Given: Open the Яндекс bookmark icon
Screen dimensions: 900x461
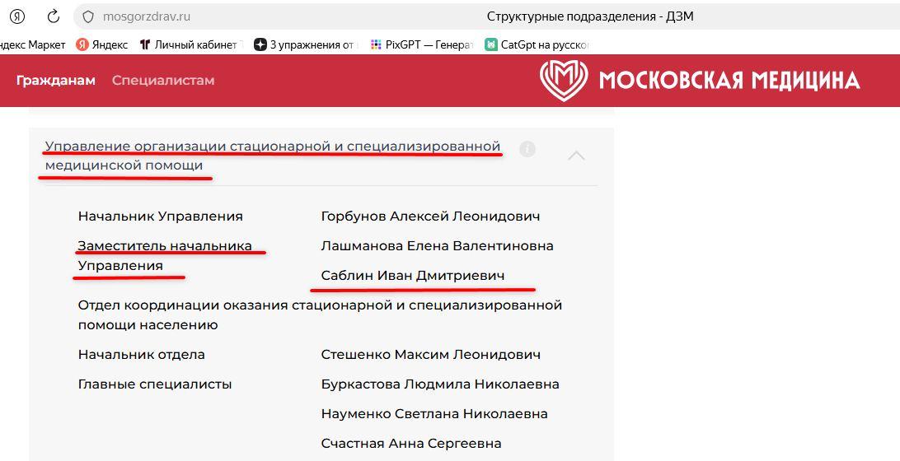Looking at the screenshot, I should [82, 44].
